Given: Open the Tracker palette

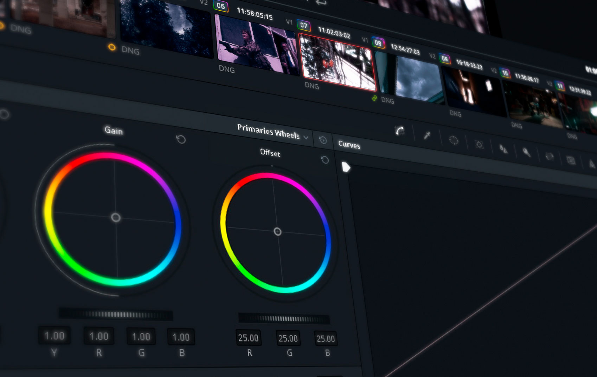Looking at the screenshot, I should tap(479, 144).
